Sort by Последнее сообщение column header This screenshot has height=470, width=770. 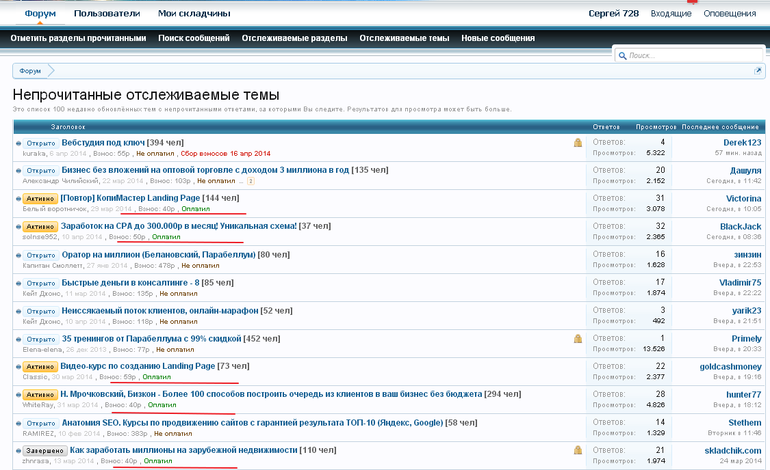coord(720,127)
